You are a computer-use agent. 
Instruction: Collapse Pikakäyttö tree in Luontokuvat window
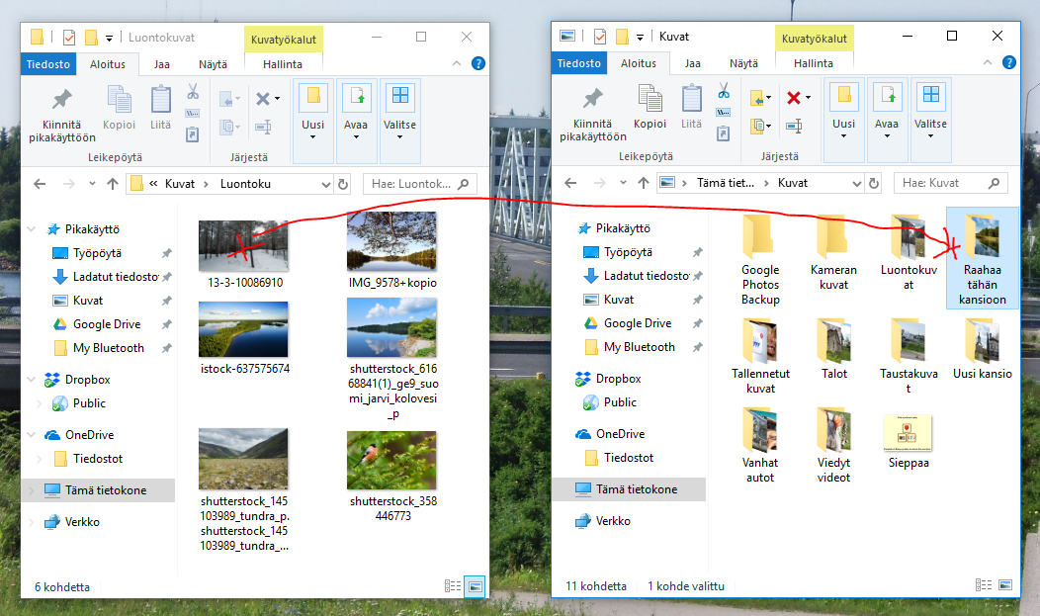point(32,229)
